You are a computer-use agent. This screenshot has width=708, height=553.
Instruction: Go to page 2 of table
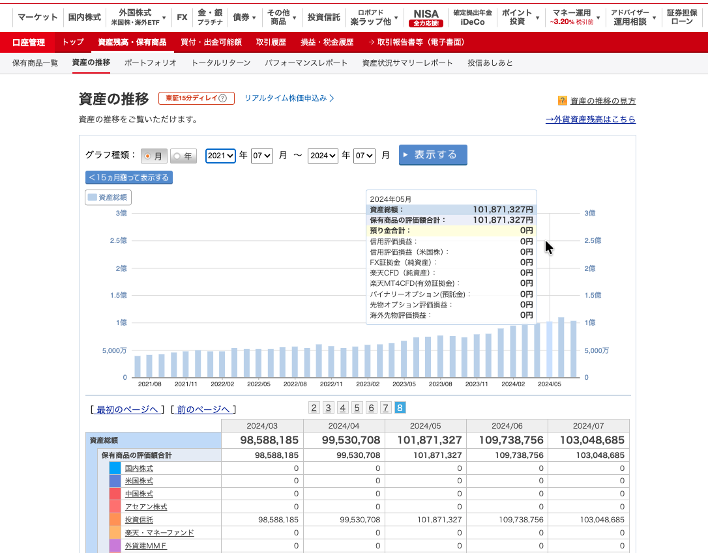pos(314,408)
